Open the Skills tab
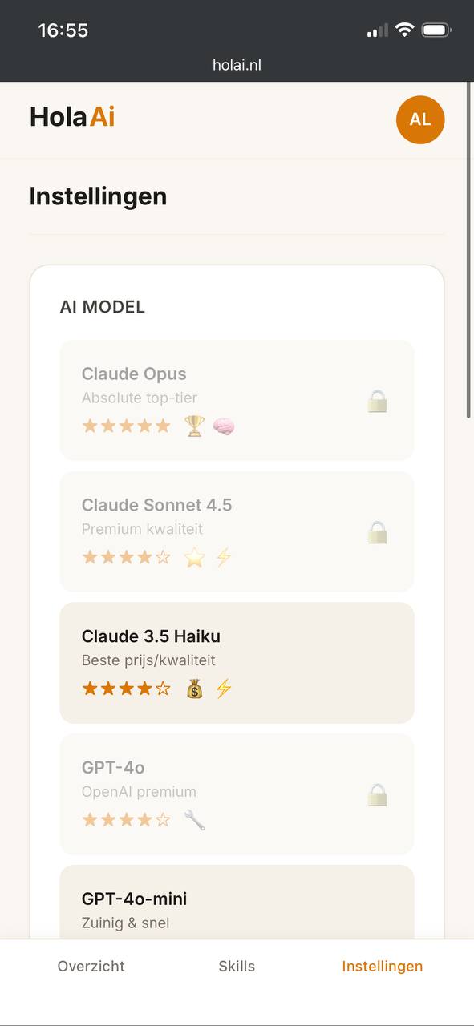Screen dimensions: 474x1026 [237, 967]
